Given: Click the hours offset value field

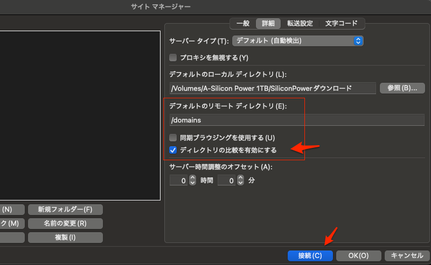Looking at the screenshot, I should tap(179, 181).
